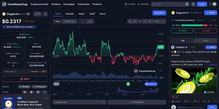Open Products nav menu
The height and width of the screenshot is (109, 219).
[97, 4]
